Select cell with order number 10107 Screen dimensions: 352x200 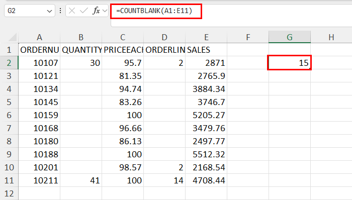tap(39, 63)
